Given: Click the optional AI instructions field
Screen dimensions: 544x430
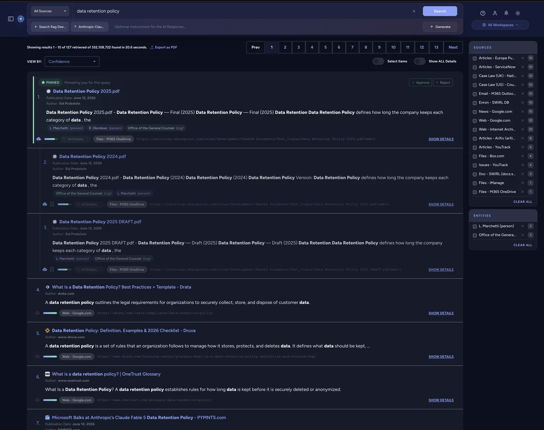Looking at the screenshot, I should click(266, 27).
